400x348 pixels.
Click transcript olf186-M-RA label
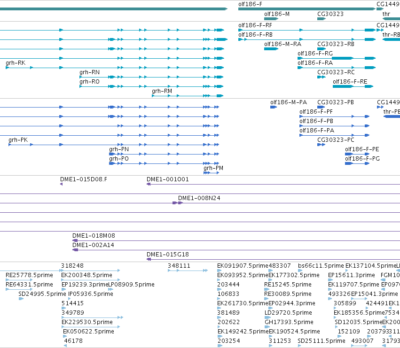[282, 44]
